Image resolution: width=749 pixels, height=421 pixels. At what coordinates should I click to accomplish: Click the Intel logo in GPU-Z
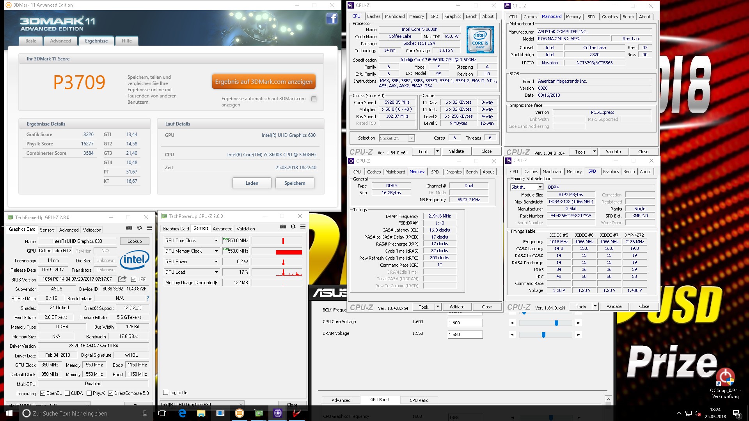pos(135,260)
